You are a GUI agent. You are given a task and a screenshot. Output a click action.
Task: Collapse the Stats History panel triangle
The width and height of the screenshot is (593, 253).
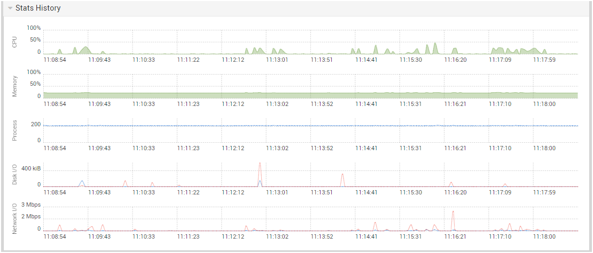tap(10, 9)
